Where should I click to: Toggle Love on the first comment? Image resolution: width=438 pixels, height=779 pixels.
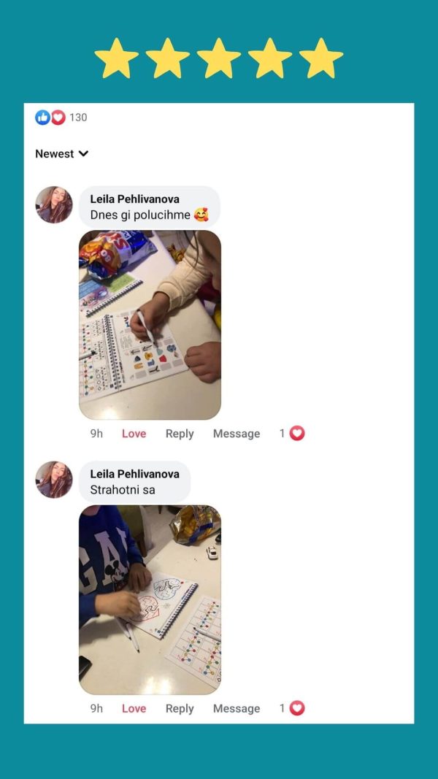[134, 434]
